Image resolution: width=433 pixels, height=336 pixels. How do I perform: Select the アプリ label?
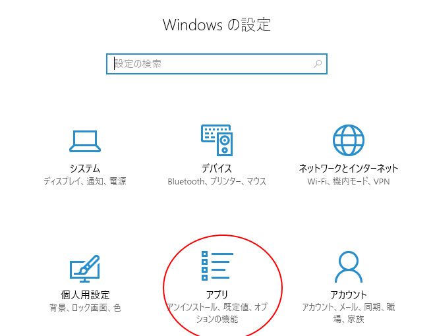tap(217, 295)
